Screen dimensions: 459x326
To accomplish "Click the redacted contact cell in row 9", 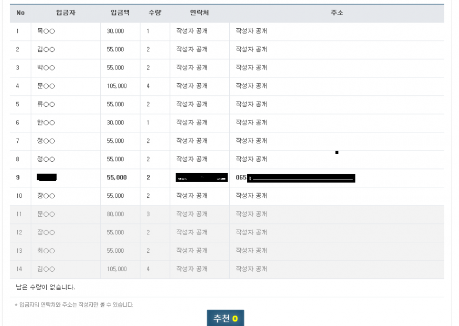I will point(201,178).
